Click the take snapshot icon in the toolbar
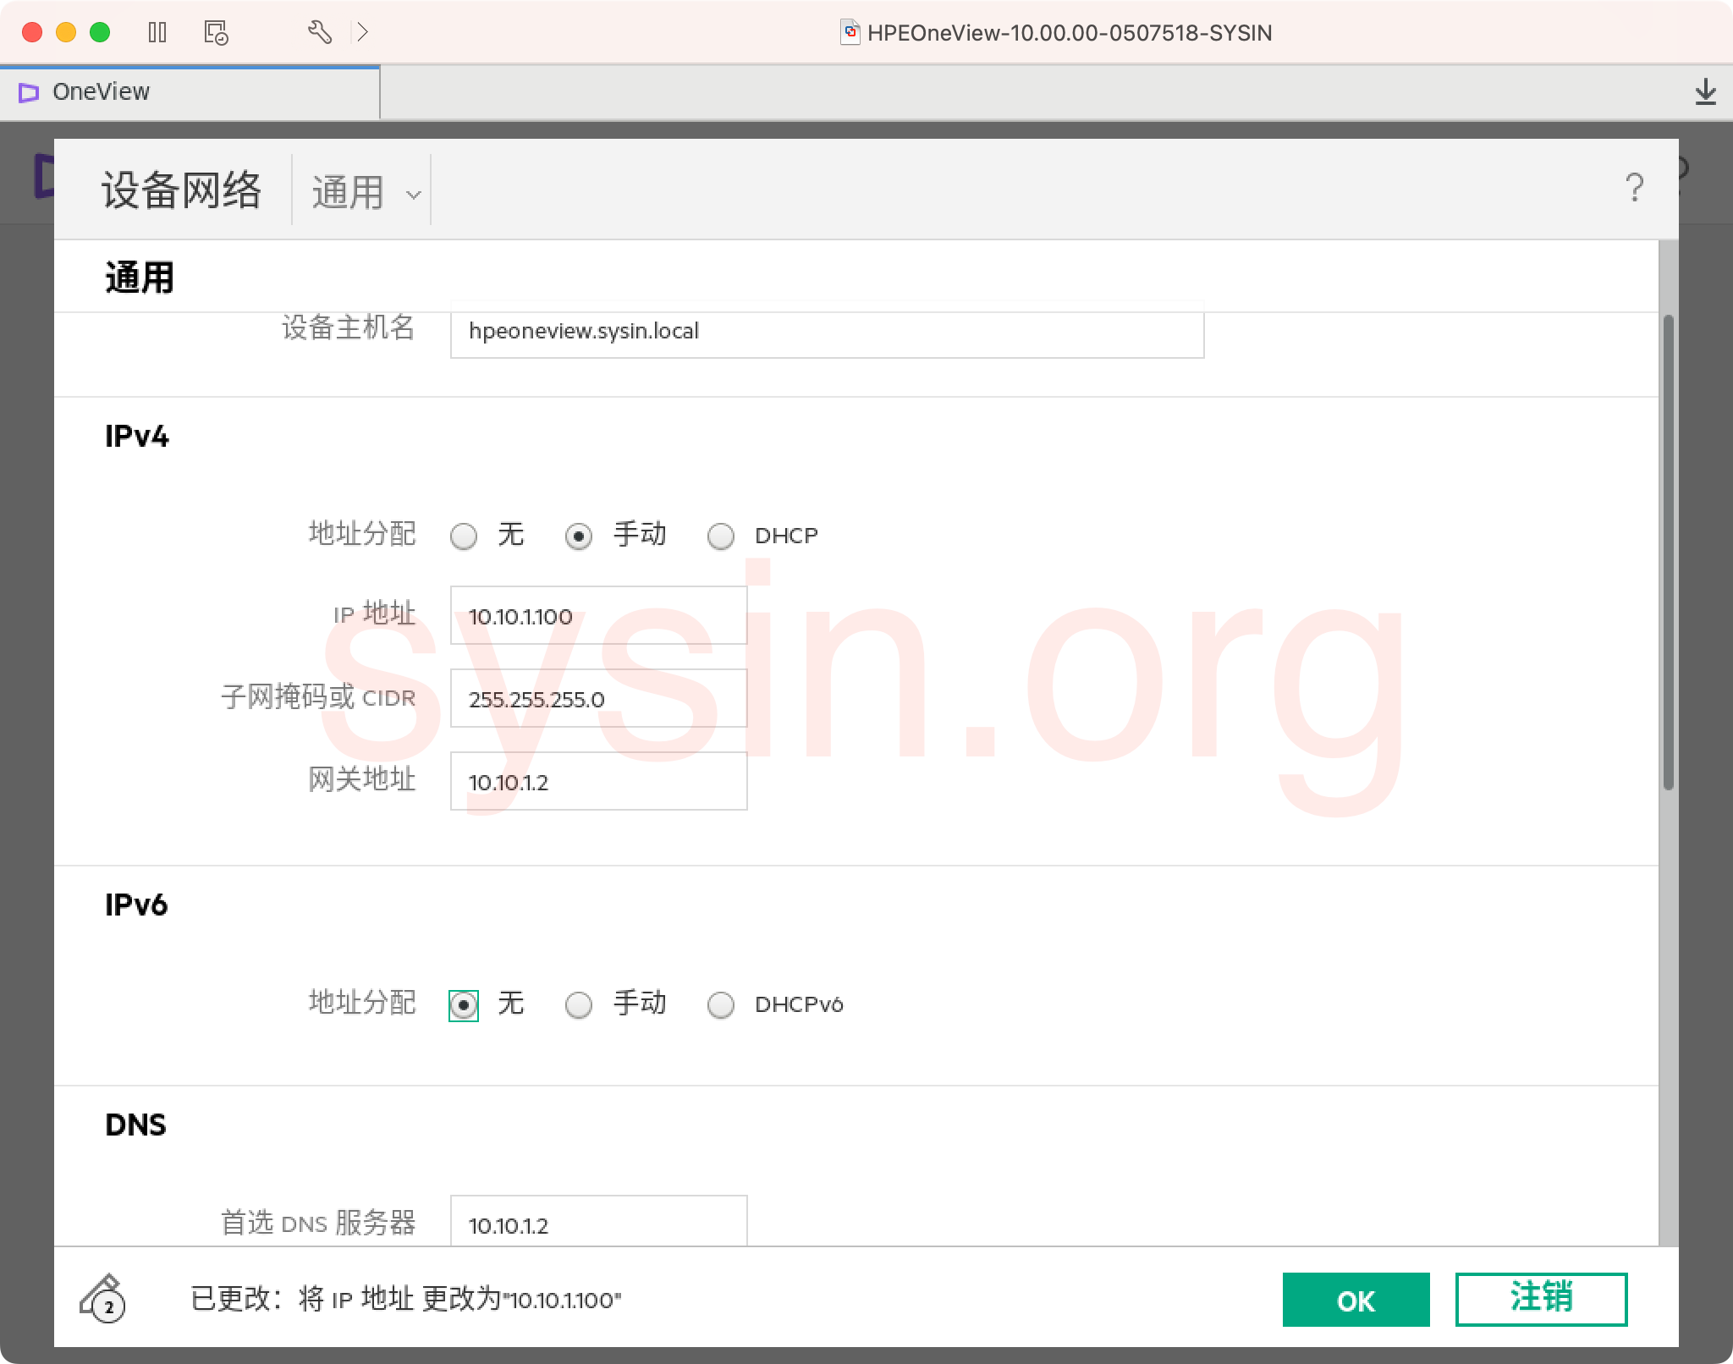1733x1364 pixels. tap(216, 32)
